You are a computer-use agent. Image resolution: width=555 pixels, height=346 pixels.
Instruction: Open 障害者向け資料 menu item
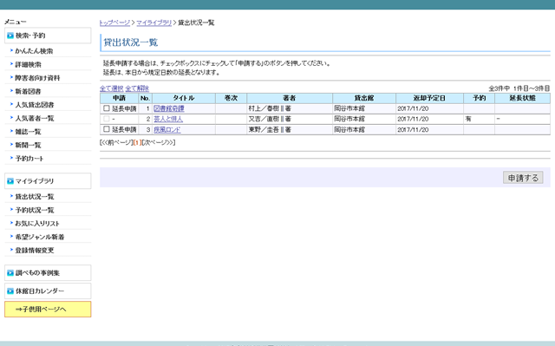[x=37, y=78]
